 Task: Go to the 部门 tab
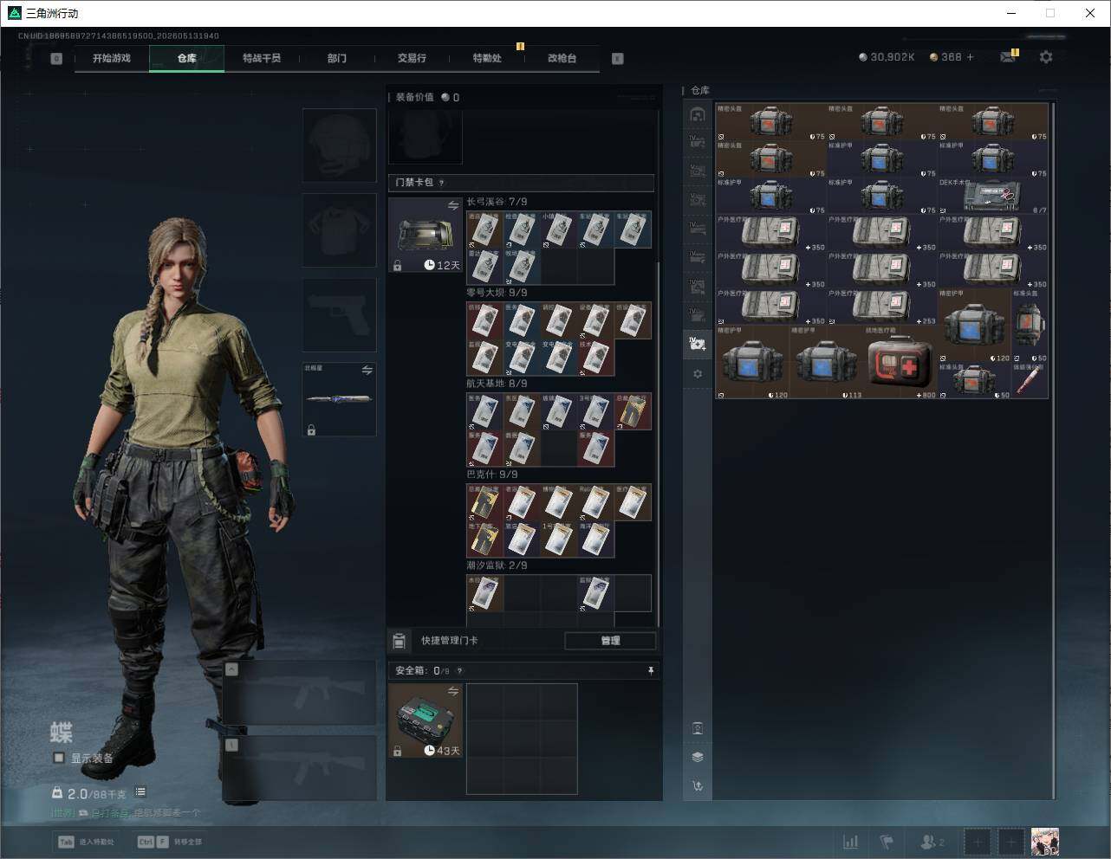[x=337, y=58]
